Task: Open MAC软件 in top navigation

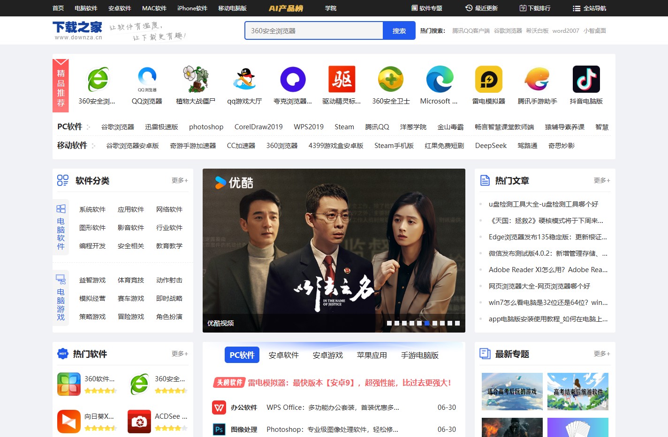Action: point(154,8)
